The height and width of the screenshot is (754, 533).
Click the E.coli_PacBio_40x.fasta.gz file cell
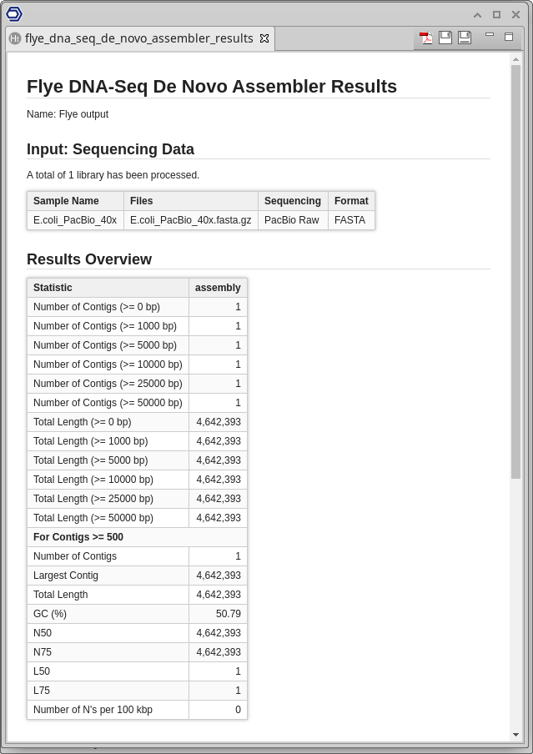[x=190, y=220]
